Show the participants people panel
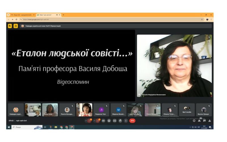 tap(199, 121)
